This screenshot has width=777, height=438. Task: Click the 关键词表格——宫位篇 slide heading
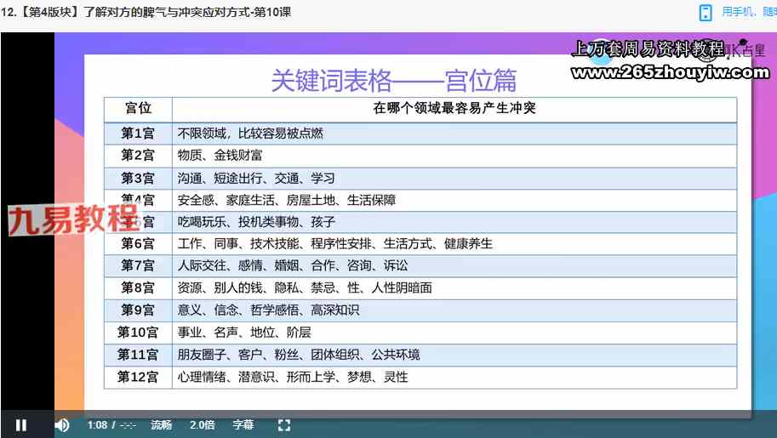pyautogui.click(x=393, y=80)
